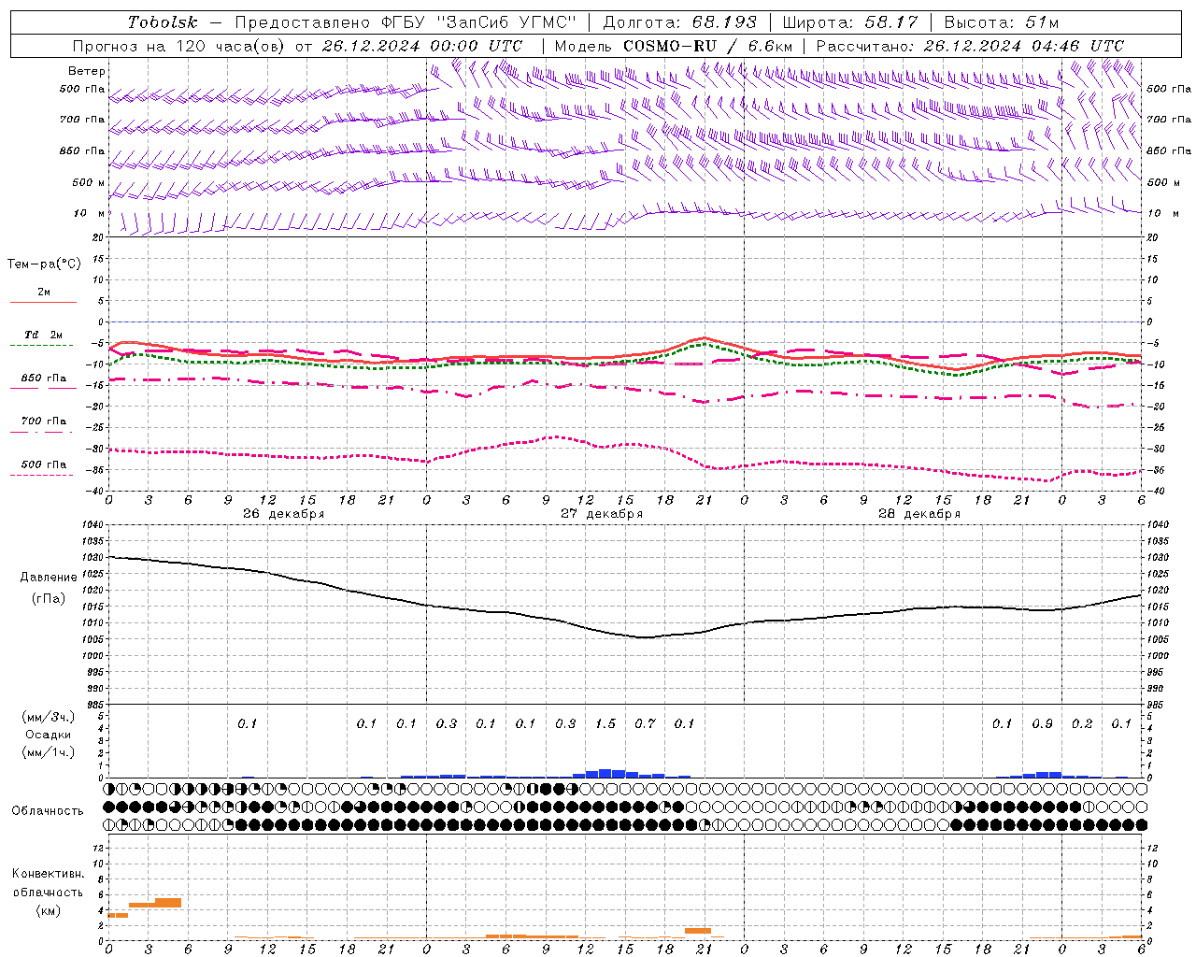
Task: Click the "500 м" label left of wind panel
Action: pos(89,182)
